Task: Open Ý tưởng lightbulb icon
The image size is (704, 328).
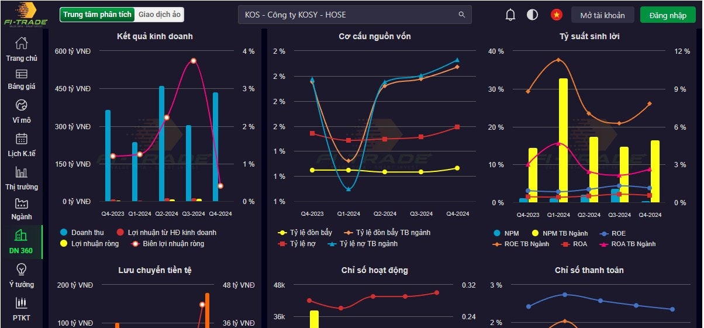Action: coord(22,270)
